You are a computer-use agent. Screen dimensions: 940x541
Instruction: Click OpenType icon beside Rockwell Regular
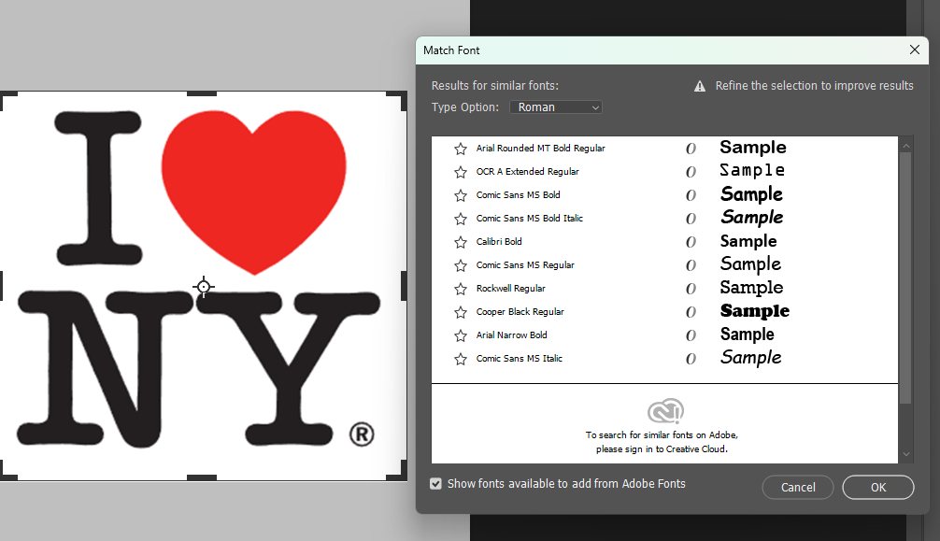[x=691, y=289]
